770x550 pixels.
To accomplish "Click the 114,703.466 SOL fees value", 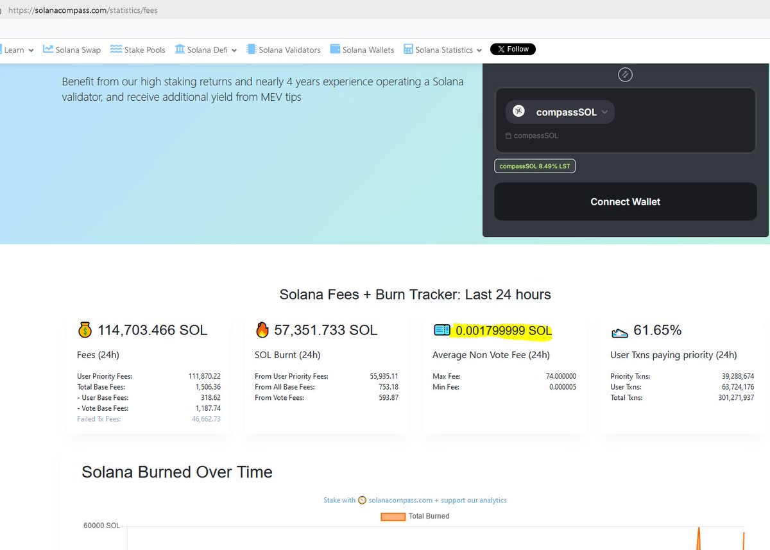I will point(153,331).
